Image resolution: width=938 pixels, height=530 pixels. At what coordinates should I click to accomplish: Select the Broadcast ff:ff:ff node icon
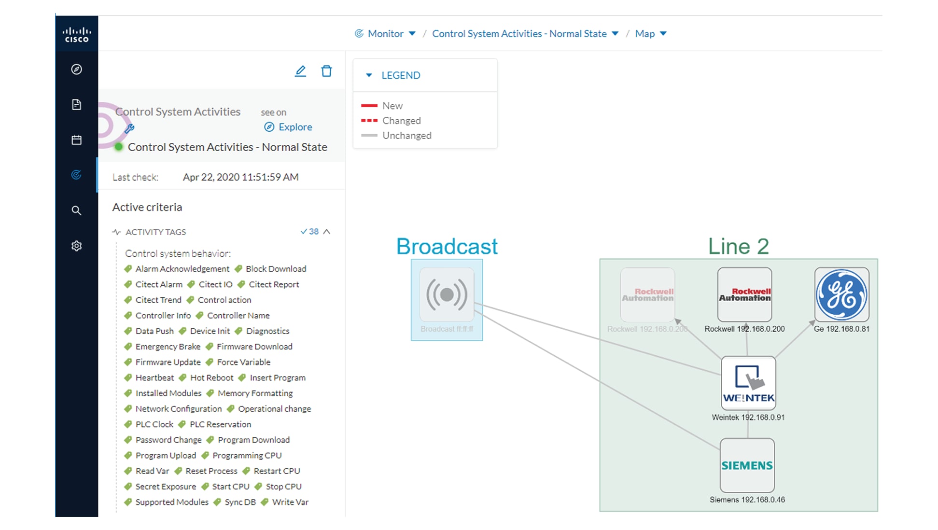point(447,294)
